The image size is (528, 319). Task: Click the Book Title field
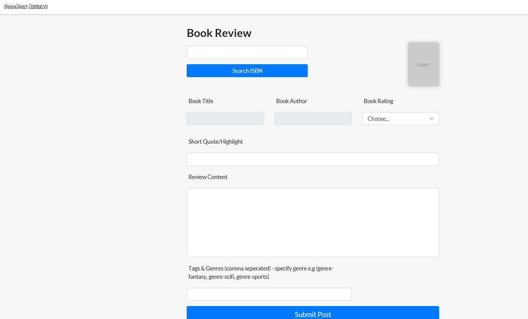coord(225,118)
